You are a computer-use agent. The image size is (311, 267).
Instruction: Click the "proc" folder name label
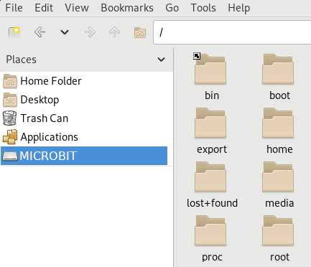[212, 258]
